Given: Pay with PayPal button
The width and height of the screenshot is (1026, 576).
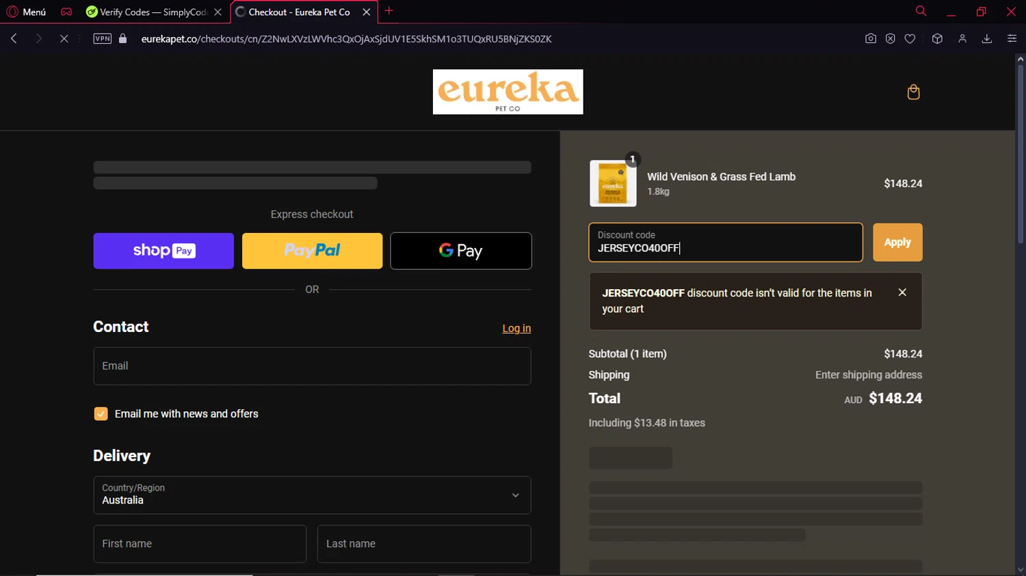Looking at the screenshot, I should (312, 251).
